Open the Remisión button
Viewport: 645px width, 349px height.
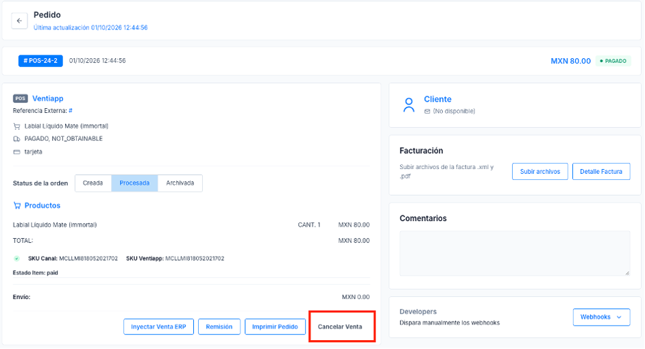coord(219,327)
